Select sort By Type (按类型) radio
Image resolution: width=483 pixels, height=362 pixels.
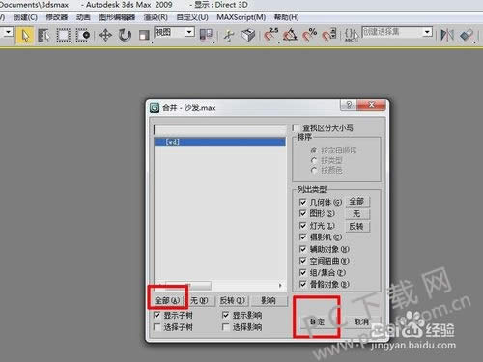[314, 160]
